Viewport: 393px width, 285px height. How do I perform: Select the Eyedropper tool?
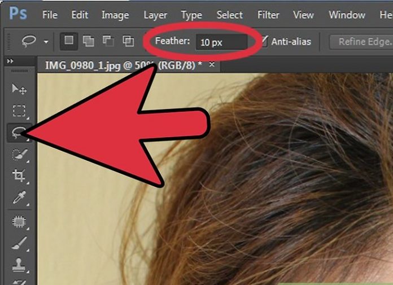click(19, 198)
